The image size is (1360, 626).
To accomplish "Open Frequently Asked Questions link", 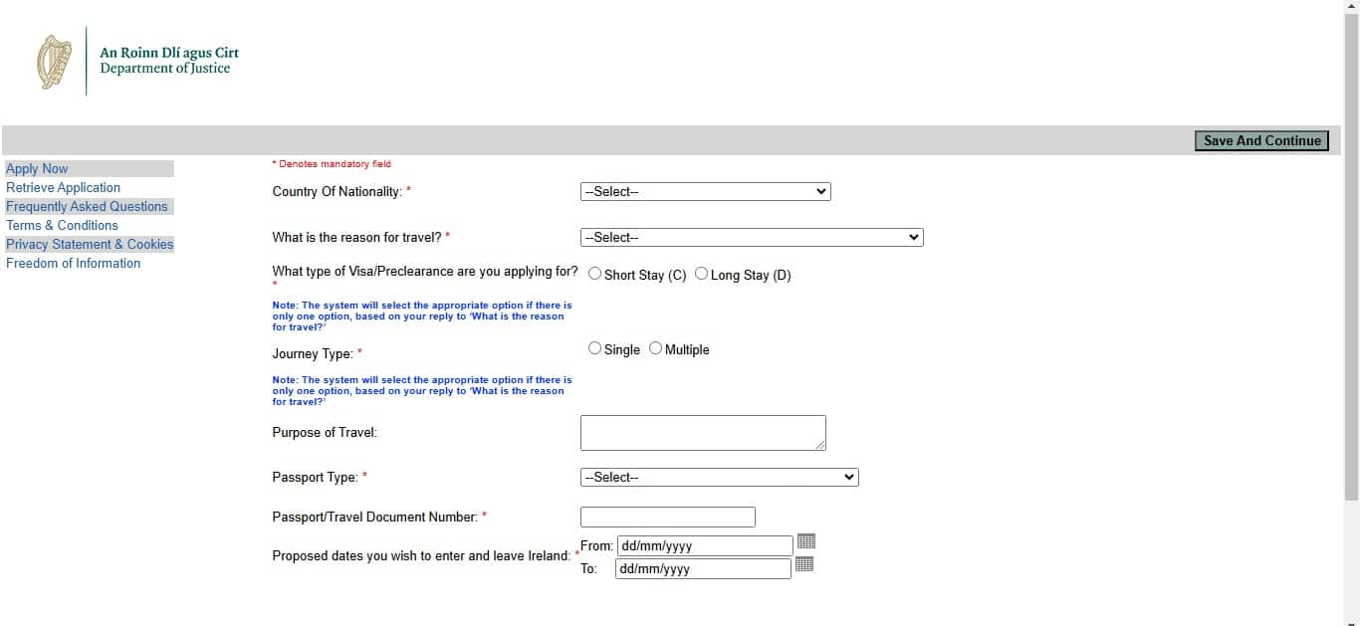I will point(87,206).
